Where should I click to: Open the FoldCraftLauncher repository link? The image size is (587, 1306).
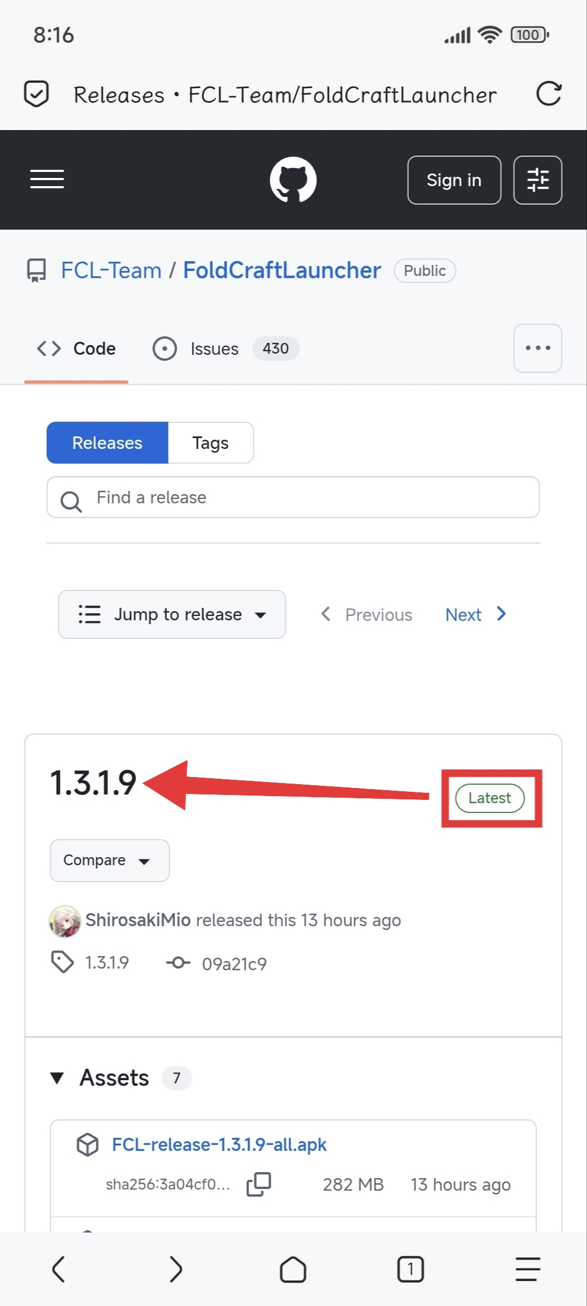pos(282,270)
